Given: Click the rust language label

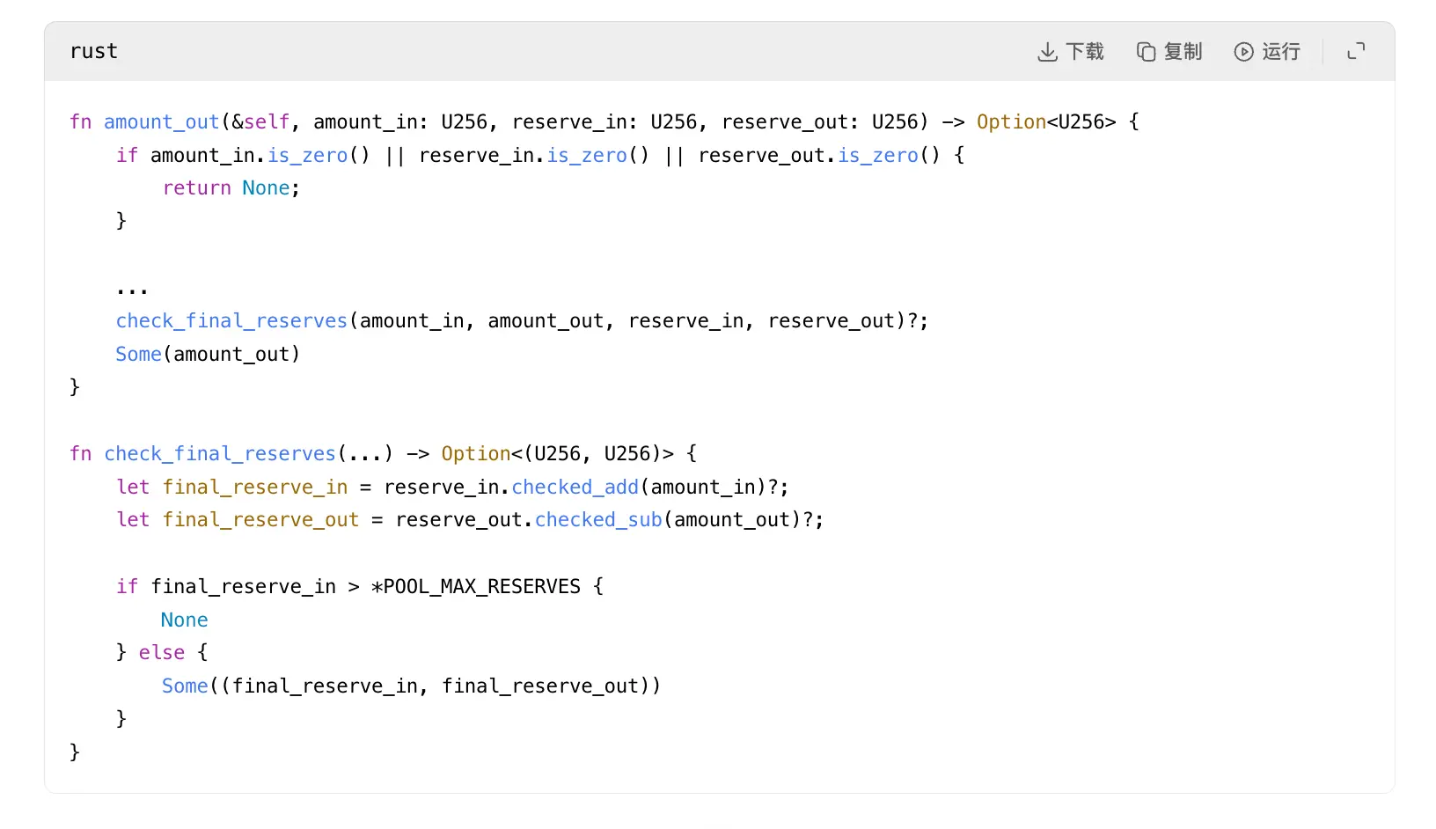Looking at the screenshot, I should (x=93, y=52).
